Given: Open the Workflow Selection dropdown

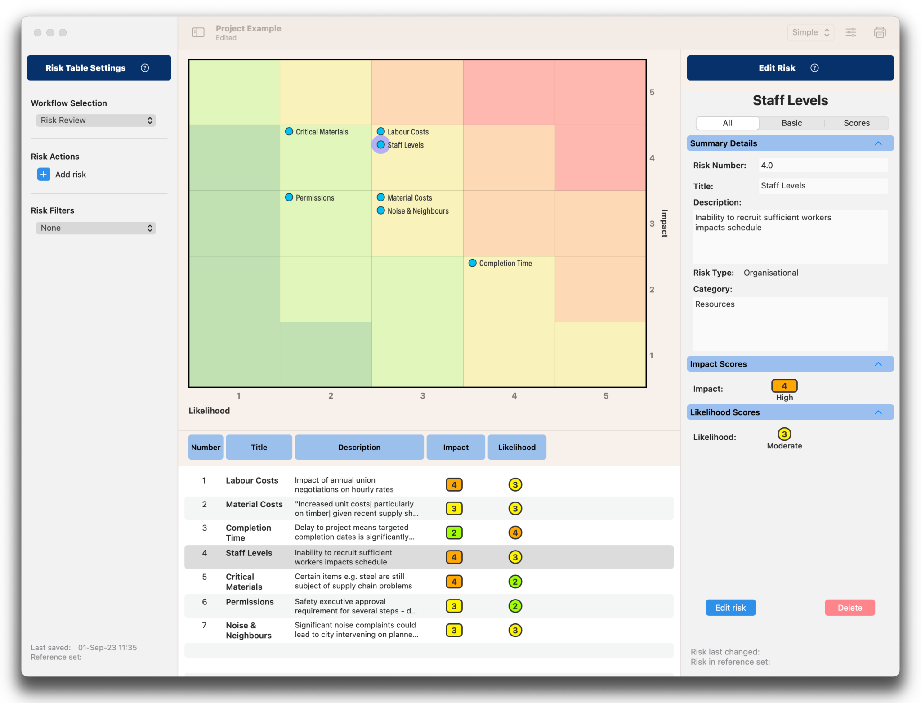Looking at the screenshot, I should (96, 121).
